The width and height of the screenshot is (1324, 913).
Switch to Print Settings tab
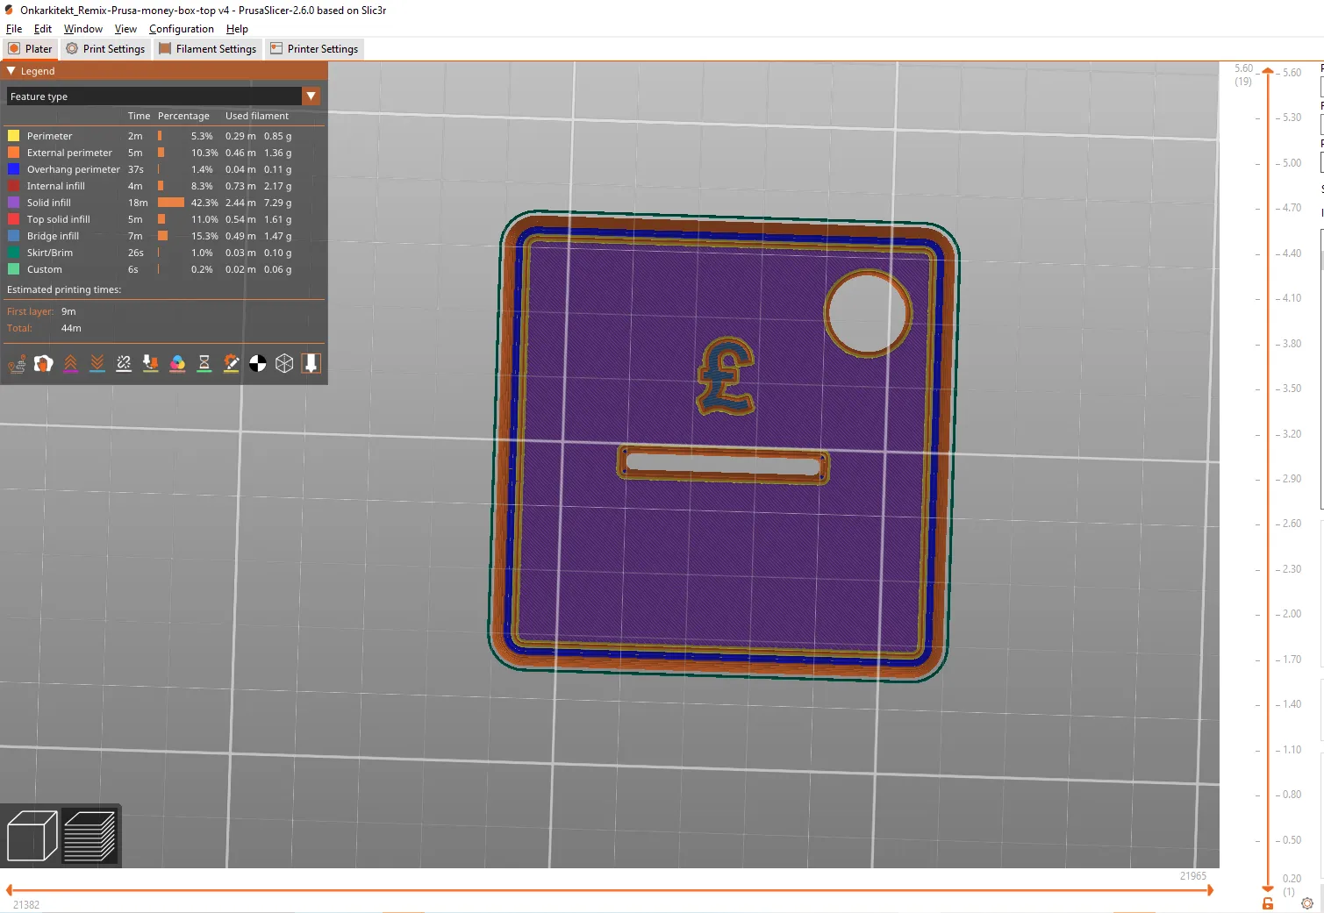[x=105, y=49]
